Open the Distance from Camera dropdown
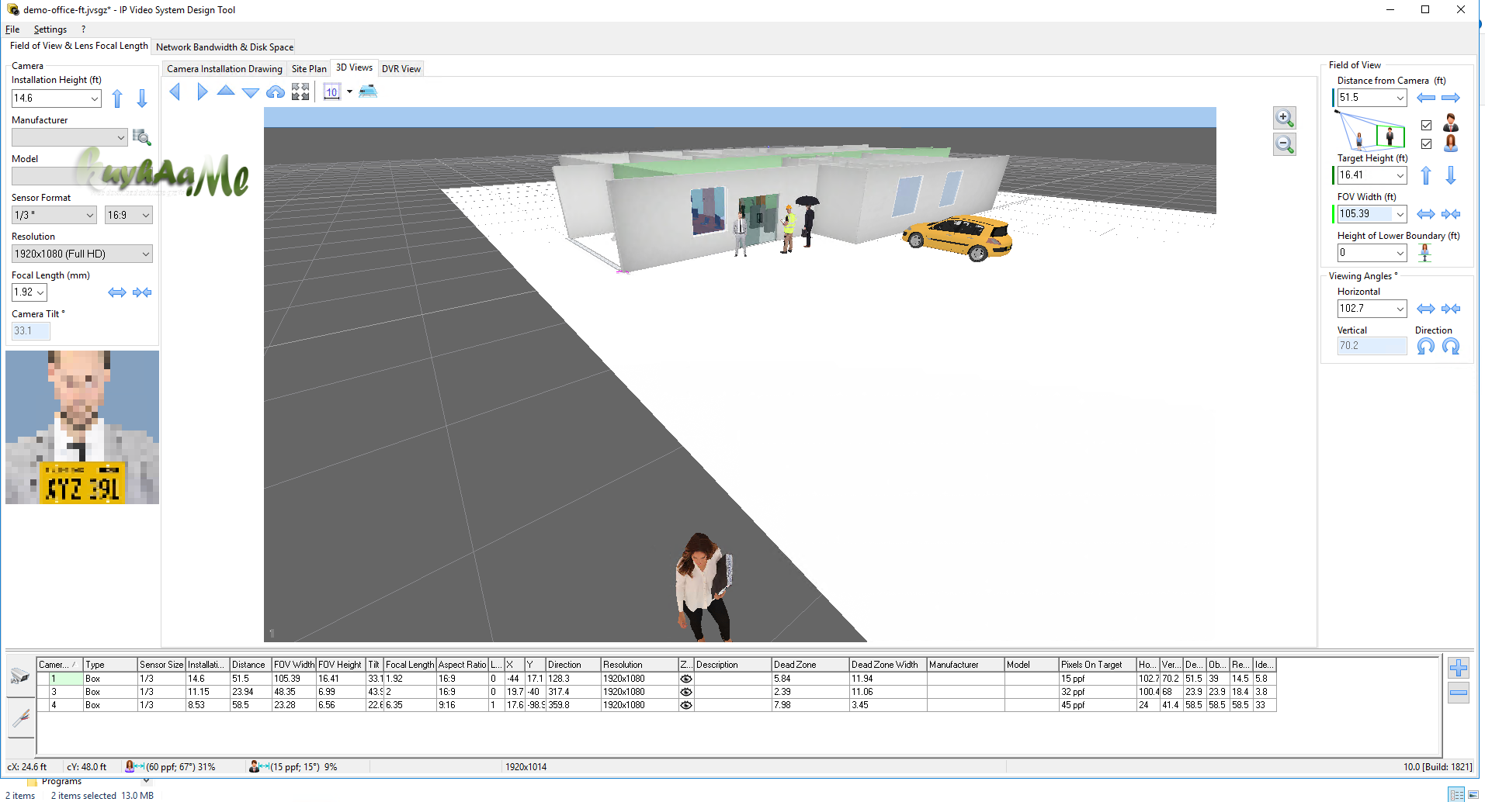 1400,98
